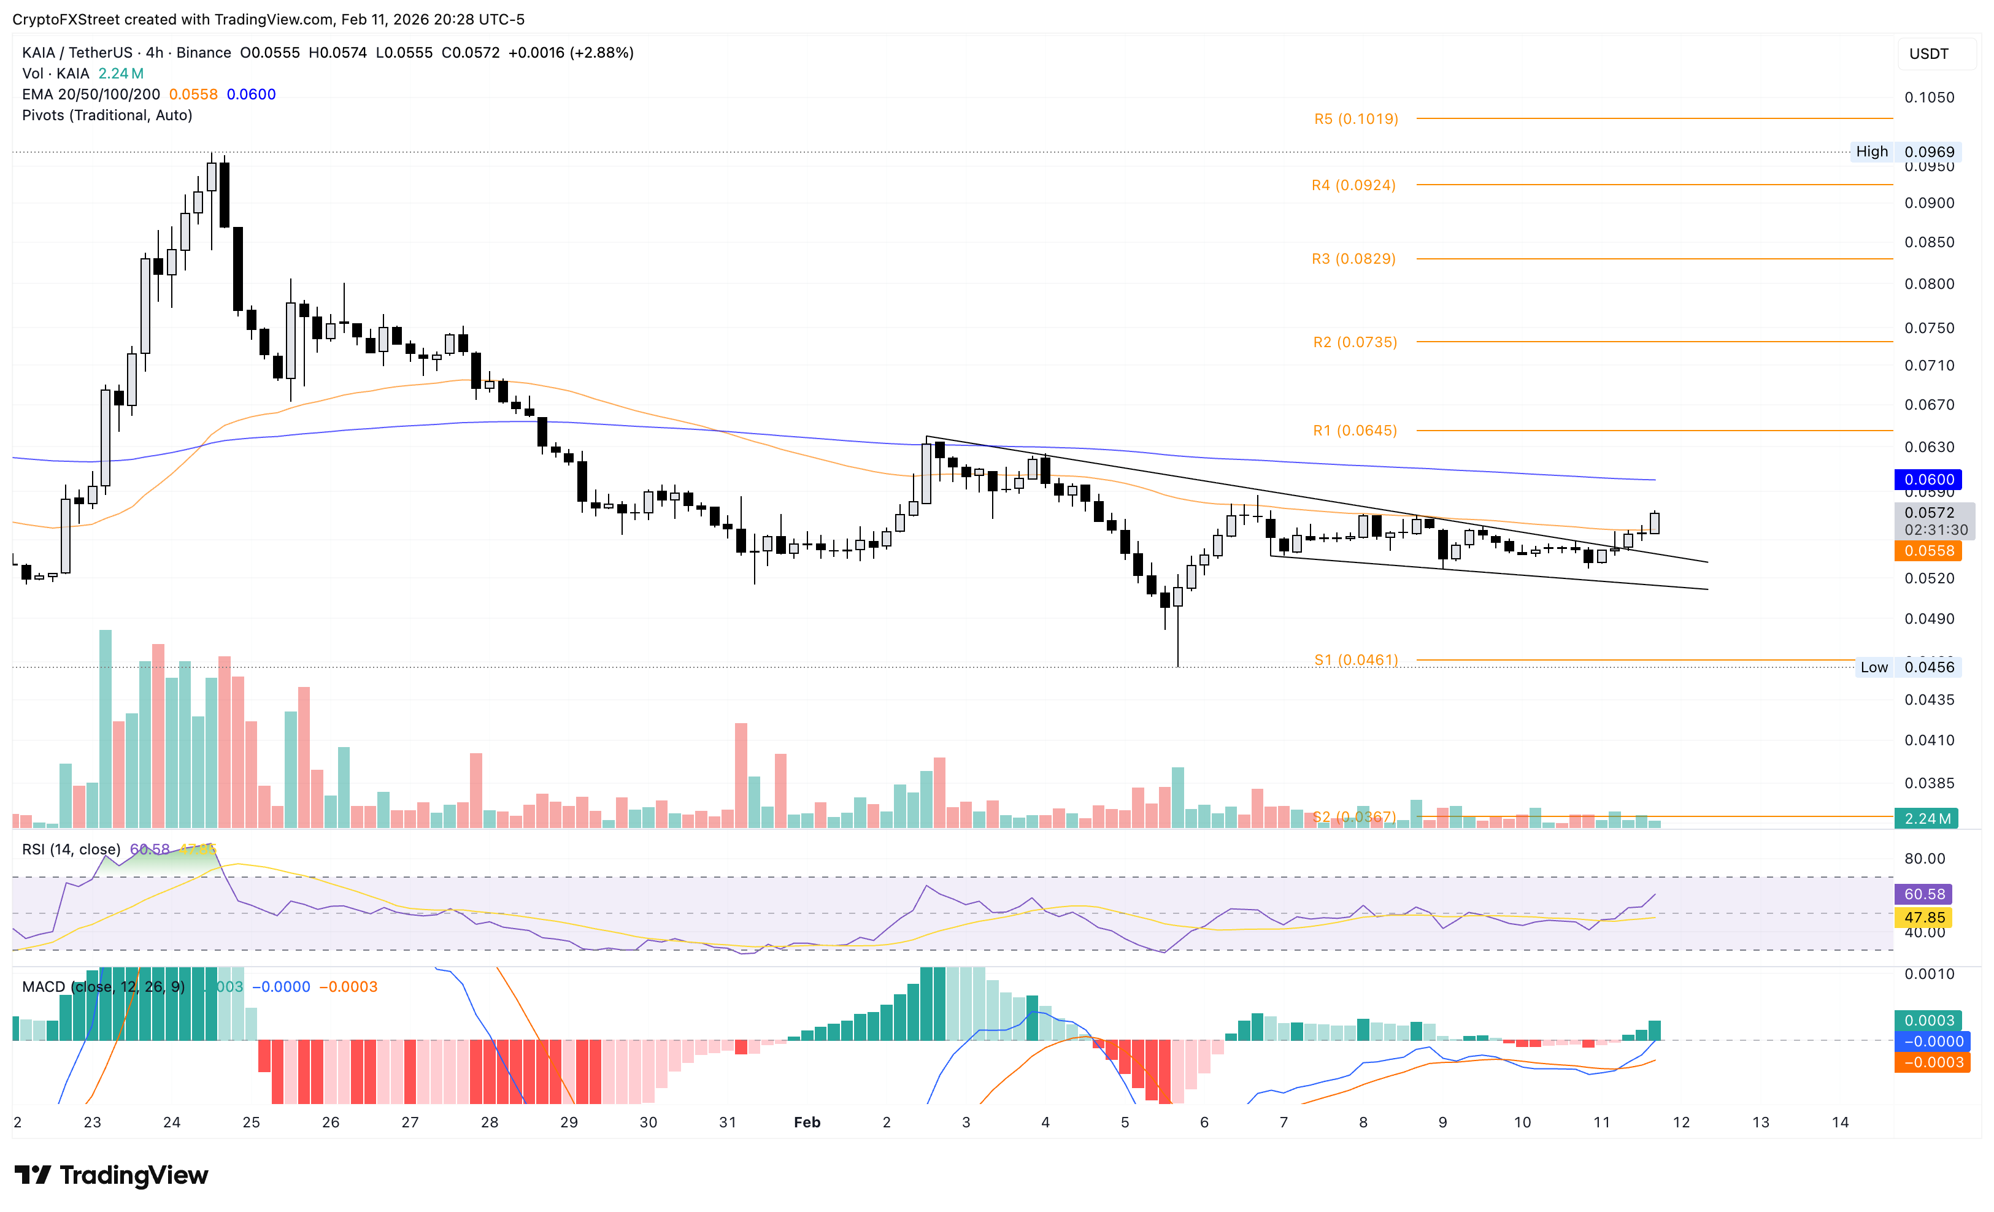
Task: Select the Vol · KAIA indicator legend
Action: click(x=55, y=74)
